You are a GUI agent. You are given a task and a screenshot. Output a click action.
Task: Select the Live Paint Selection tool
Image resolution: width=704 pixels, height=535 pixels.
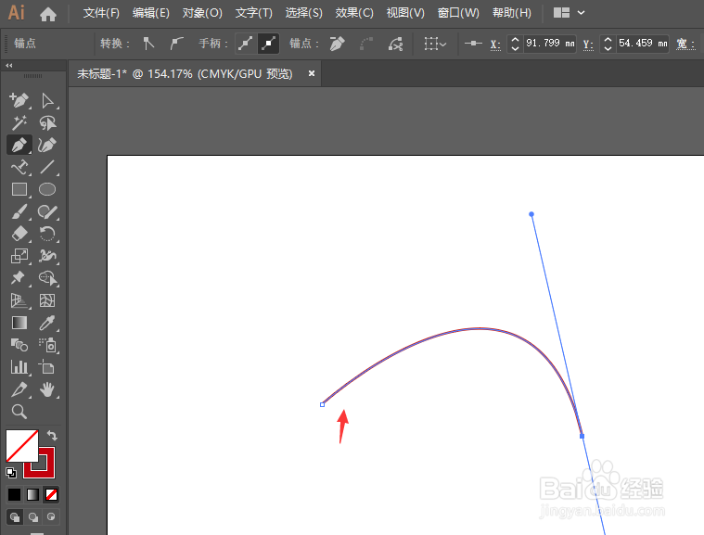click(x=47, y=278)
